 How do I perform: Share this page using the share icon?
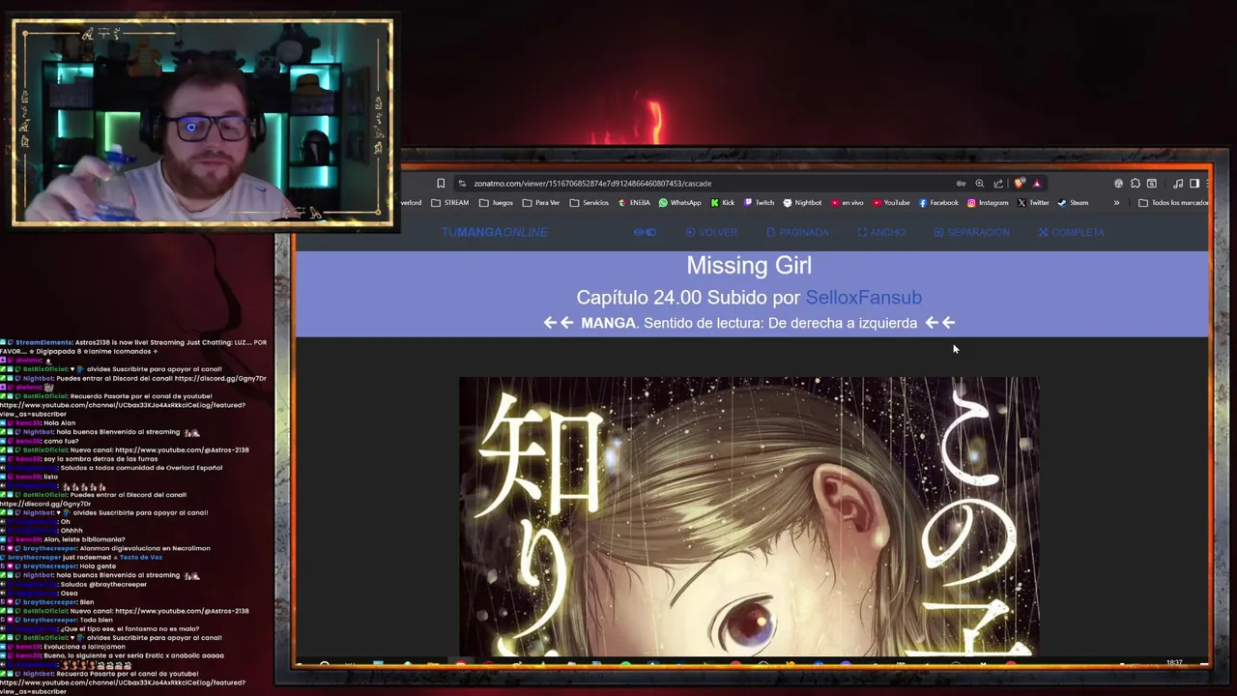998,184
